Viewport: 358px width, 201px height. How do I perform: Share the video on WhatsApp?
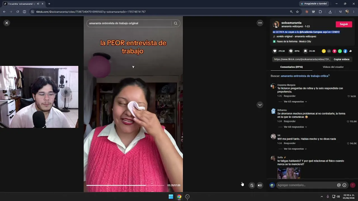coord(340,51)
